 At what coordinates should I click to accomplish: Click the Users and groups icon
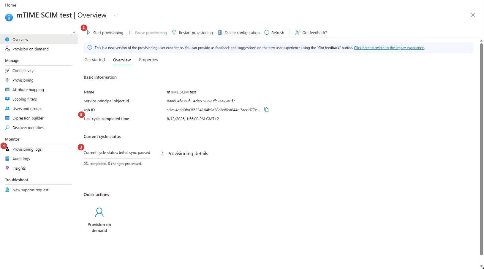coord(7,109)
